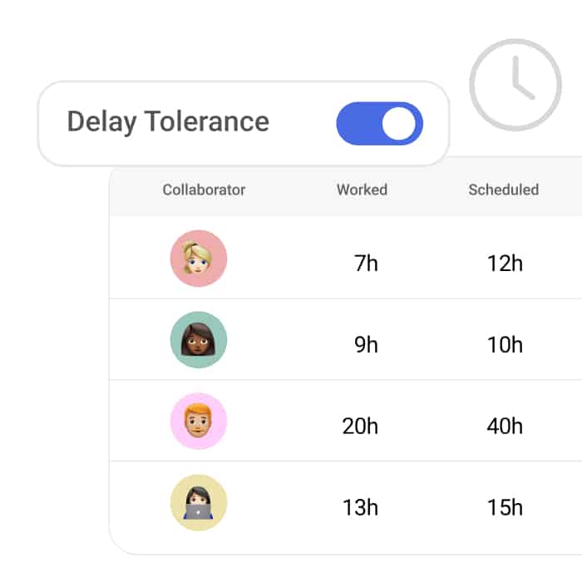Select the dark-haired woman avatar on green

(199, 340)
